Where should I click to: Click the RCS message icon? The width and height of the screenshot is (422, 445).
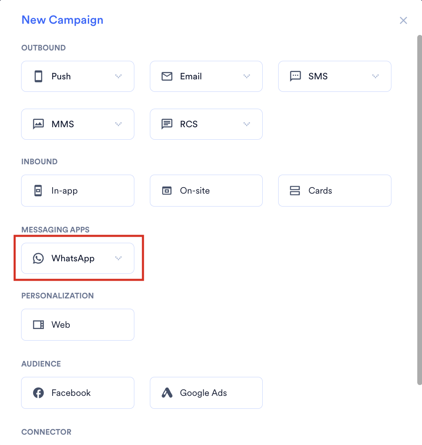pyautogui.click(x=167, y=124)
